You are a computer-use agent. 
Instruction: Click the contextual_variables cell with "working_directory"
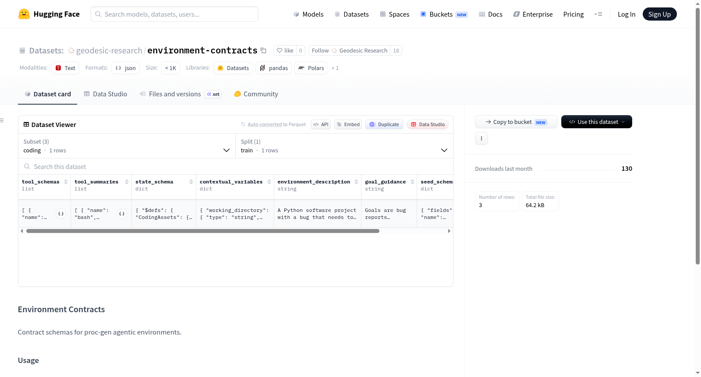(x=235, y=214)
